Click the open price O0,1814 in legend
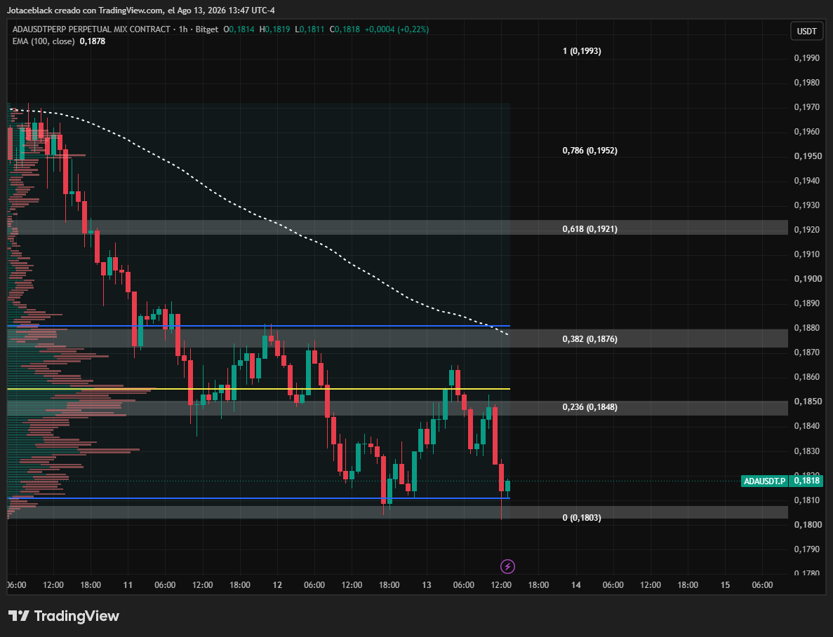Screen dimensions: 833x637 (239, 29)
